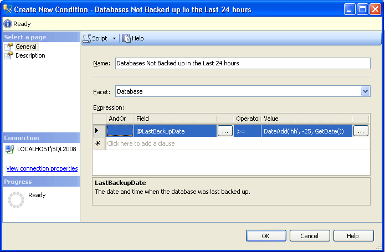Screen dimensions: 385x252
Task: Select the @LastBackupDate field cell
Action: pyautogui.click(x=175, y=131)
